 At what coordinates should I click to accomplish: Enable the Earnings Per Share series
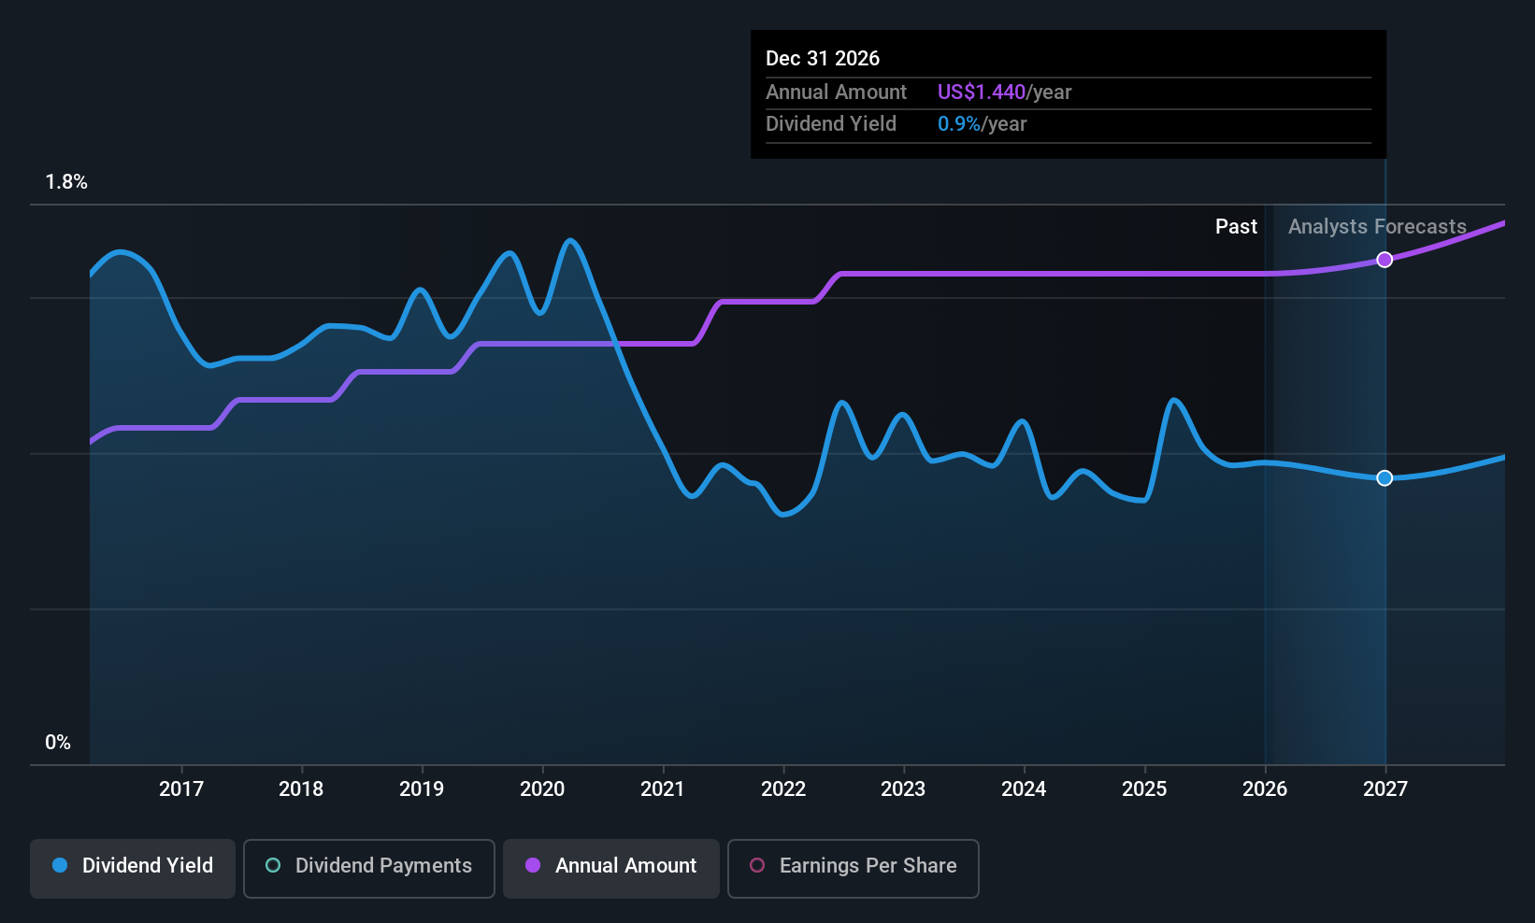pos(853,868)
